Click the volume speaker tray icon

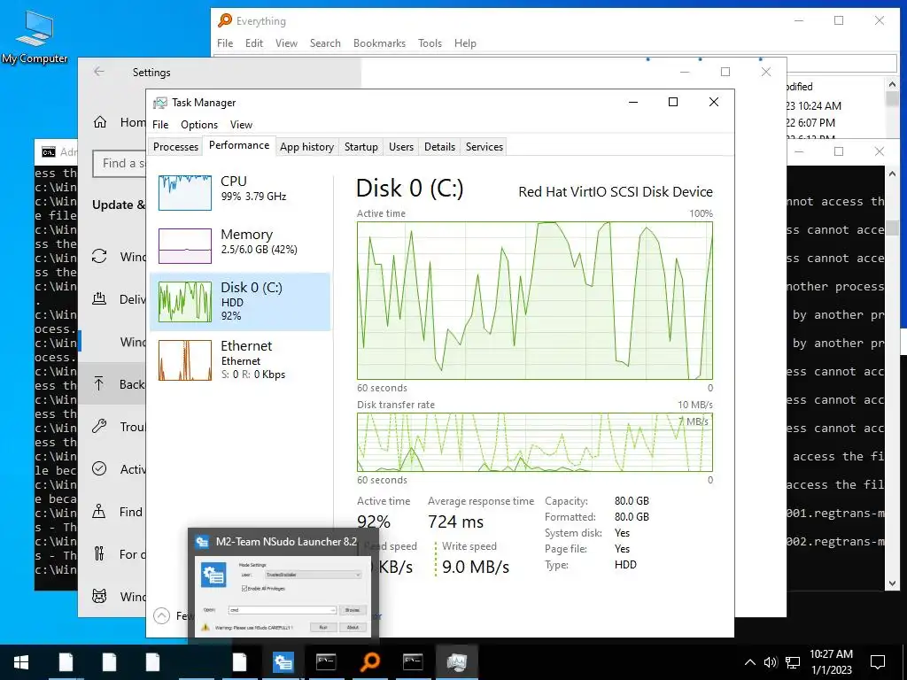pos(771,662)
